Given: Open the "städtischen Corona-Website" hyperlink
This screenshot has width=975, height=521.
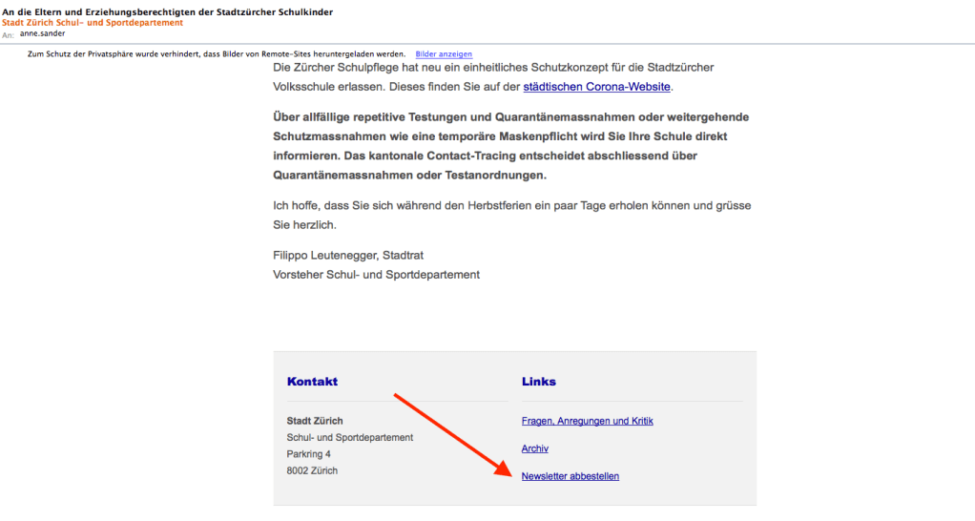Looking at the screenshot, I should 597,87.
